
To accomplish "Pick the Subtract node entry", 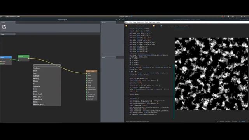I will pyautogui.click(x=36, y=76).
